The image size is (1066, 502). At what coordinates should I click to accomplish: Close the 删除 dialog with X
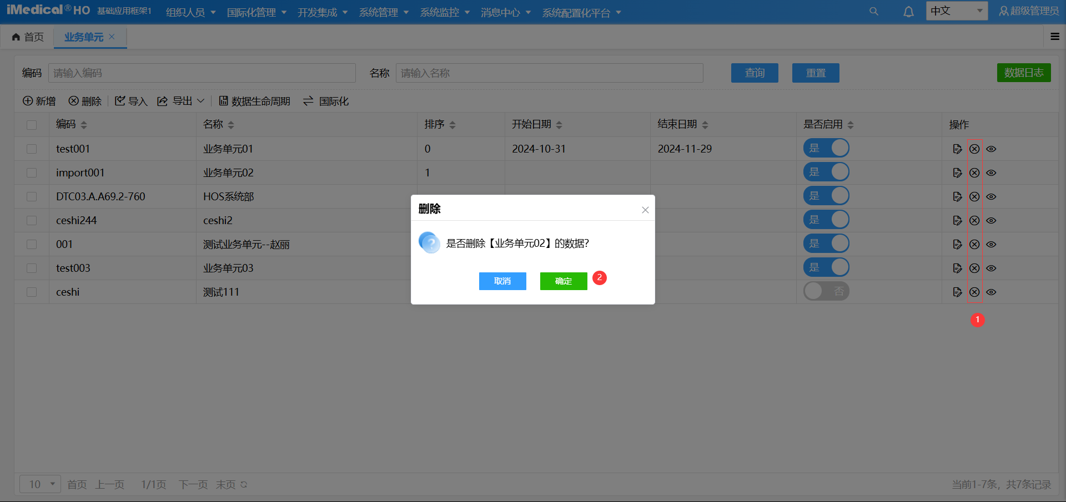click(x=645, y=210)
